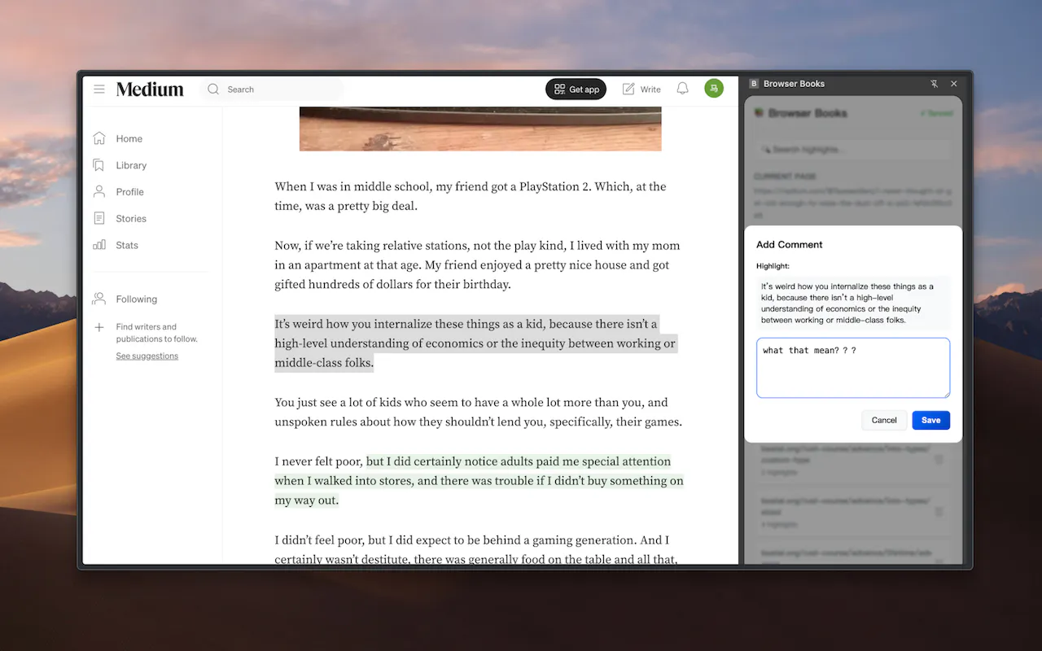Open the green user avatar menu
1042x651 pixels.
(714, 89)
